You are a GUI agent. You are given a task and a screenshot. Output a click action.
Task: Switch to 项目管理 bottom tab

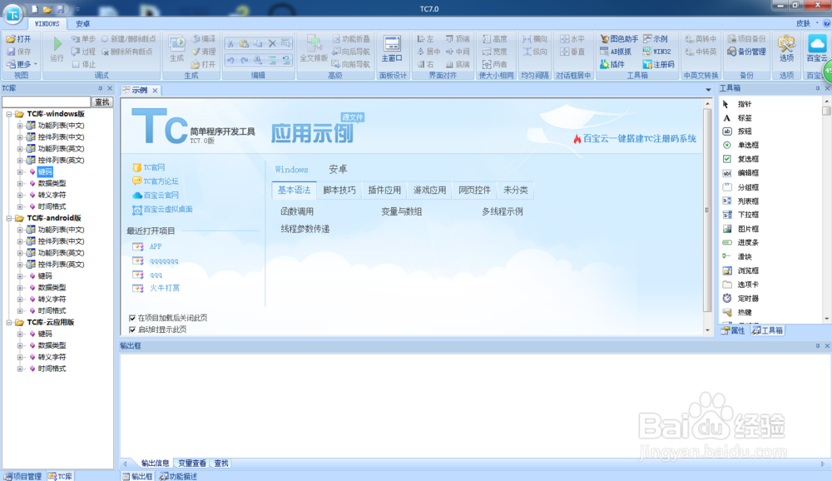tap(22, 476)
